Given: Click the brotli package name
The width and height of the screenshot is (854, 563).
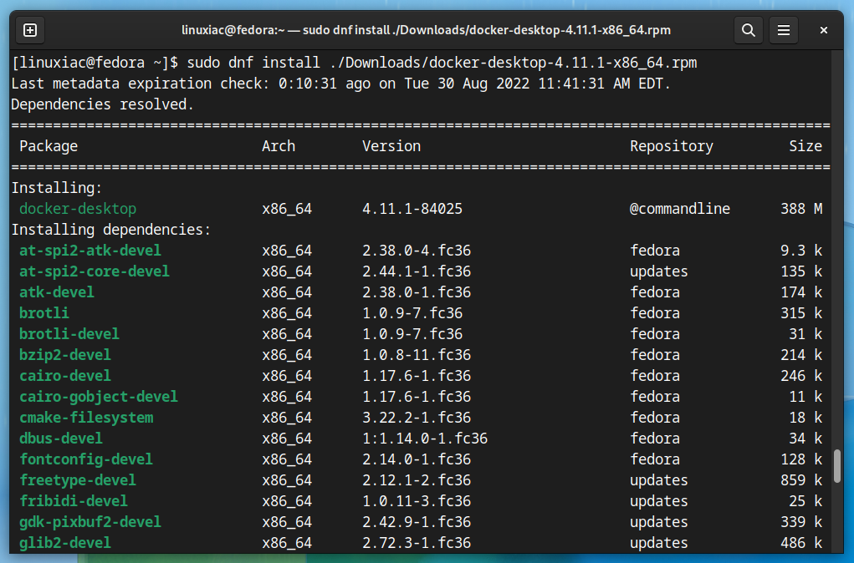Looking at the screenshot, I should coord(44,313).
